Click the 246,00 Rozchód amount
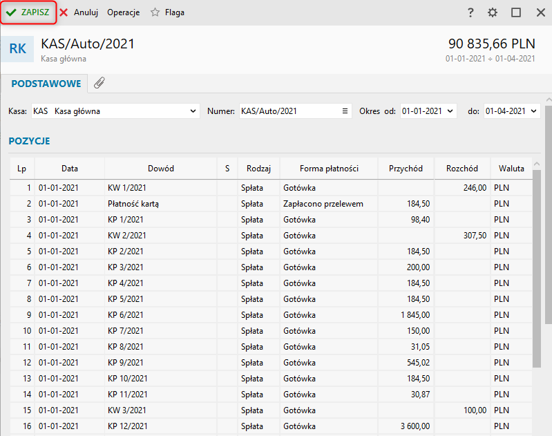Image resolution: width=552 pixels, height=436 pixels. (475, 188)
